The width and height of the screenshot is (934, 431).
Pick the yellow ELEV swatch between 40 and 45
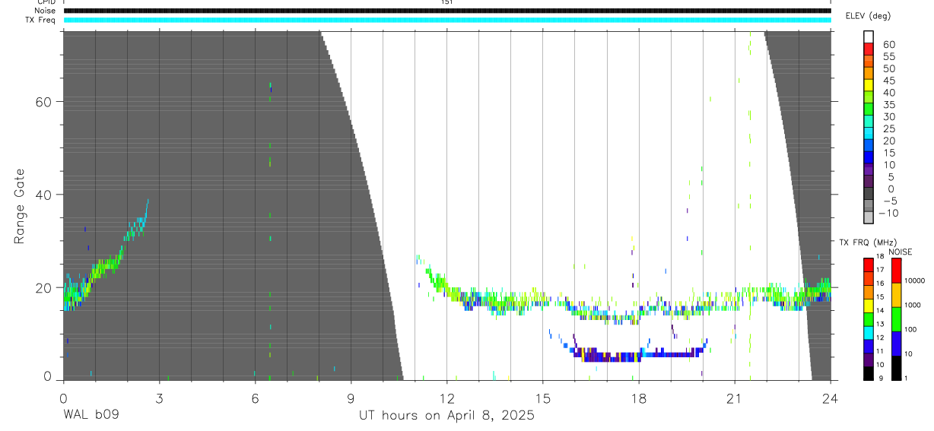click(869, 87)
